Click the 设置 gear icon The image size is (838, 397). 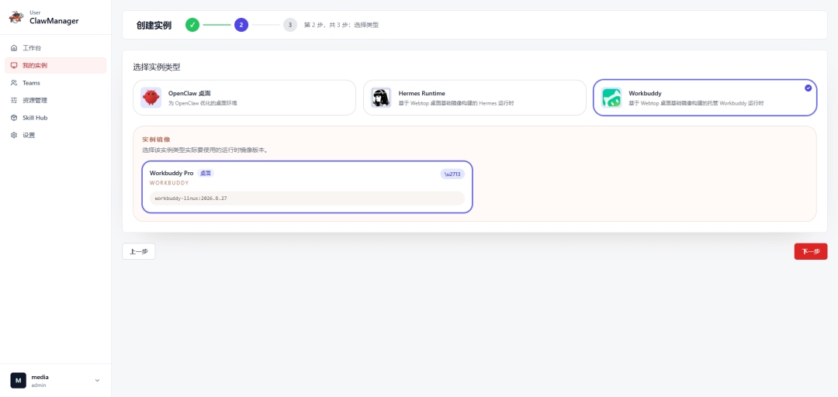point(14,135)
